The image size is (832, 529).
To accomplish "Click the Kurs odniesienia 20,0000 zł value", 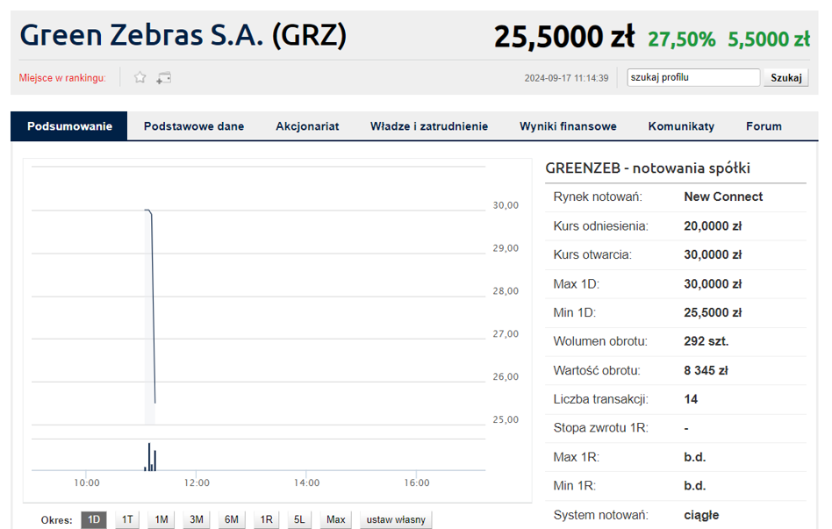I will 713,226.
